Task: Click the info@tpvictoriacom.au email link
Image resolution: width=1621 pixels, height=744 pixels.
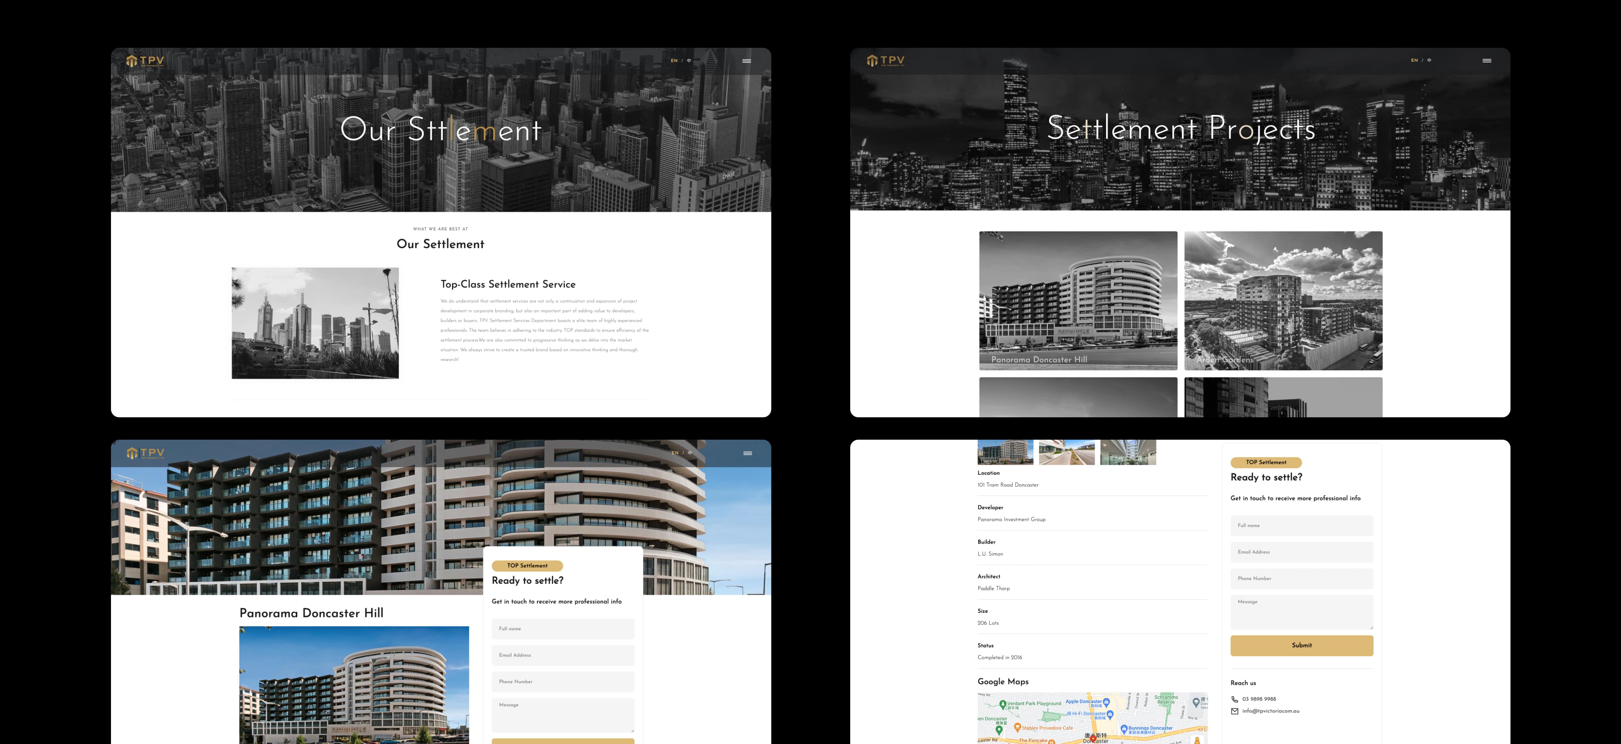Action: 1270,711
